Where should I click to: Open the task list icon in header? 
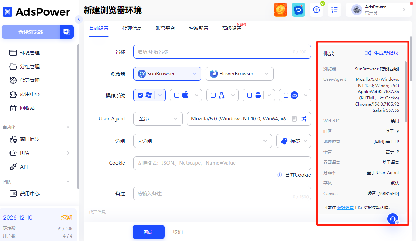point(335,10)
